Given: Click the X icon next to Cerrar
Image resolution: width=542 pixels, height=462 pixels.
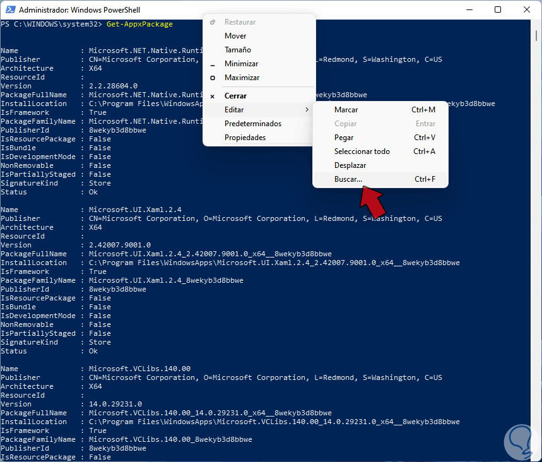Looking at the screenshot, I should [x=213, y=96].
